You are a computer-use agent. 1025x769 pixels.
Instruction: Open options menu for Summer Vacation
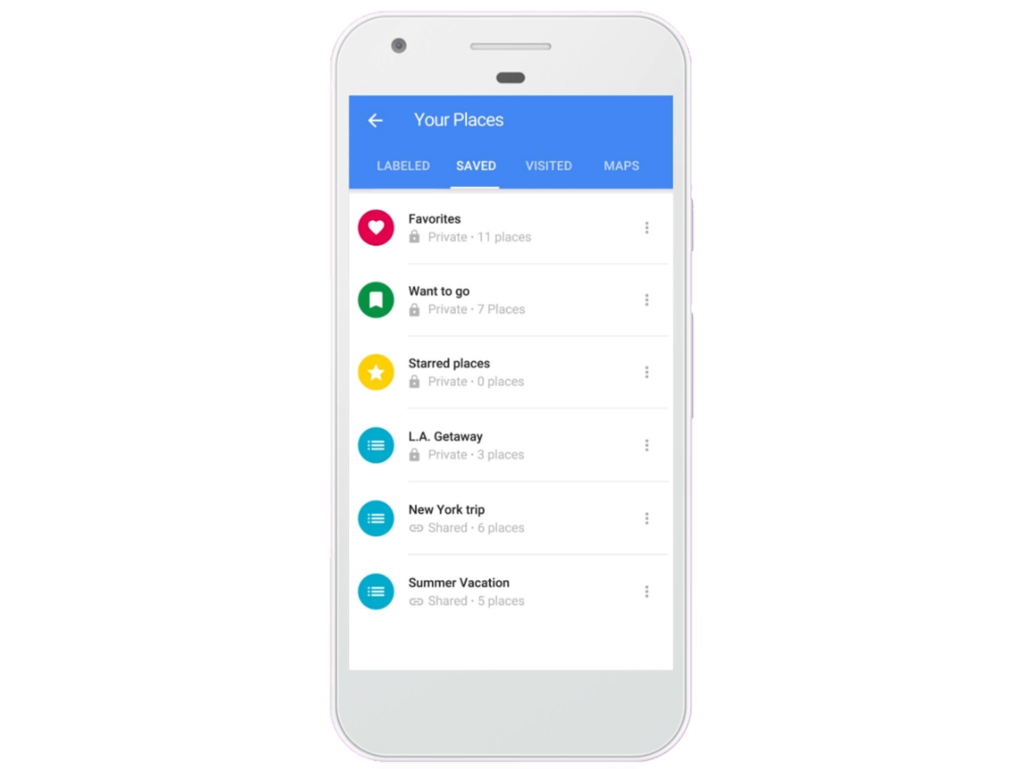(647, 591)
